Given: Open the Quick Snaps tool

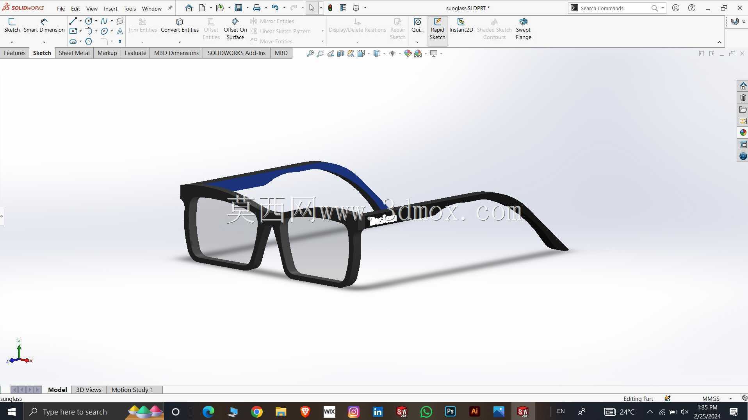Looking at the screenshot, I should pos(417,25).
